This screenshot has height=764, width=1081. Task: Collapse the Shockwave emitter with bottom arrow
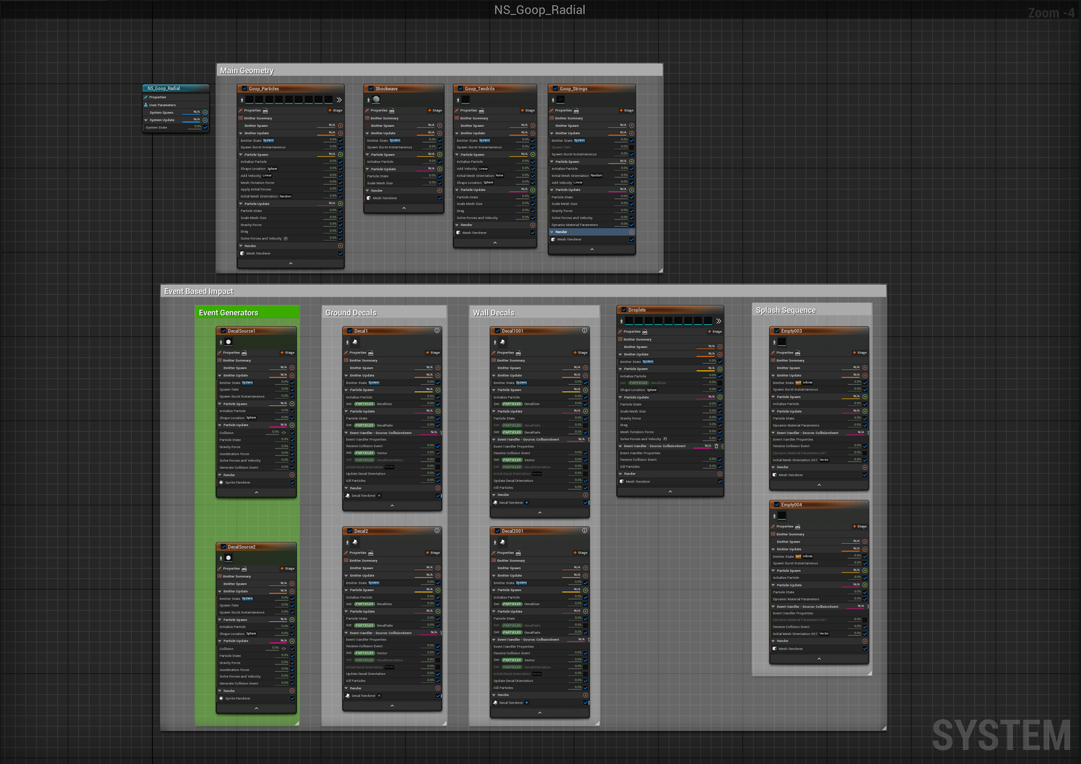coord(404,208)
